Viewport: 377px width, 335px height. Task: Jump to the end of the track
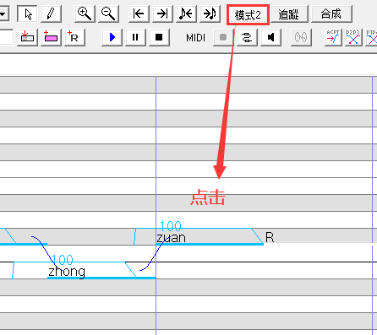[162, 14]
